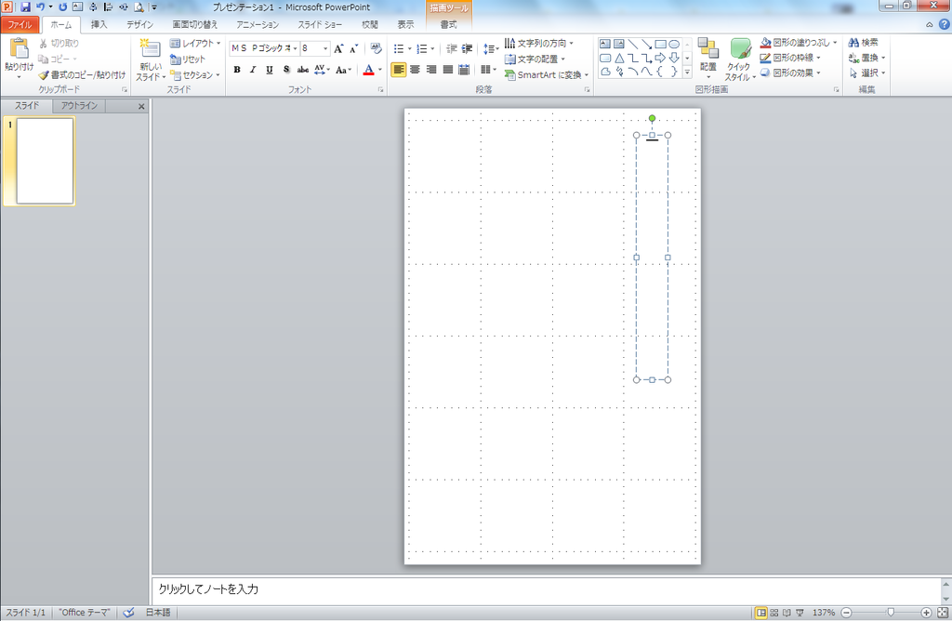The width and height of the screenshot is (952, 621).
Task: Align text right
Action: [431, 70]
